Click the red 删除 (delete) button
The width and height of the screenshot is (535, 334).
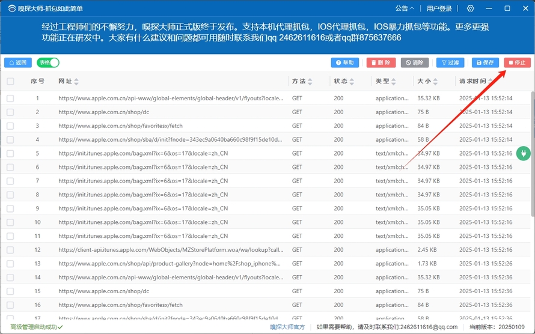coord(381,62)
